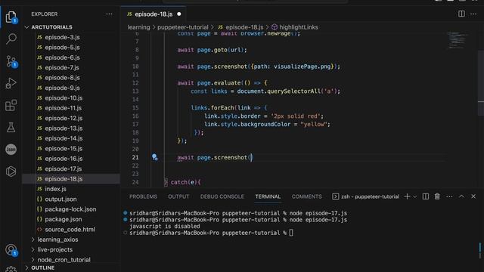Open episode-3.js in the explorer
The width and height of the screenshot is (484, 272).
pyautogui.click(x=62, y=37)
